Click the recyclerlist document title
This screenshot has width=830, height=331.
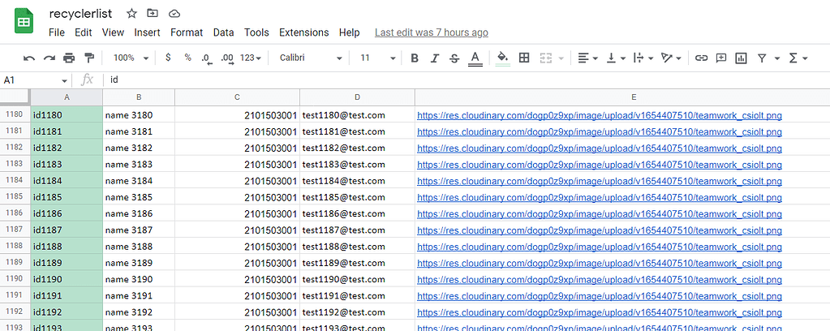click(80, 14)
